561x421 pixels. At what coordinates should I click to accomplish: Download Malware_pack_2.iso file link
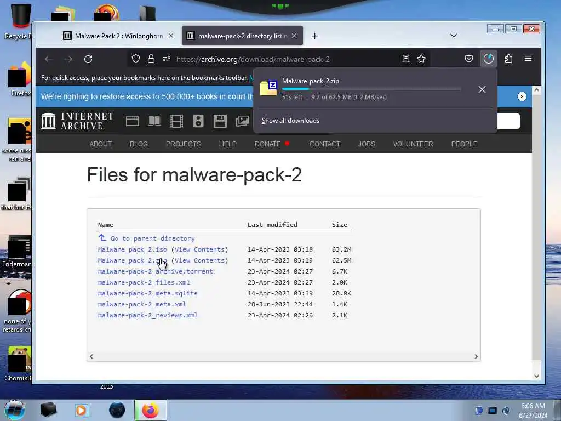point(133,249)
